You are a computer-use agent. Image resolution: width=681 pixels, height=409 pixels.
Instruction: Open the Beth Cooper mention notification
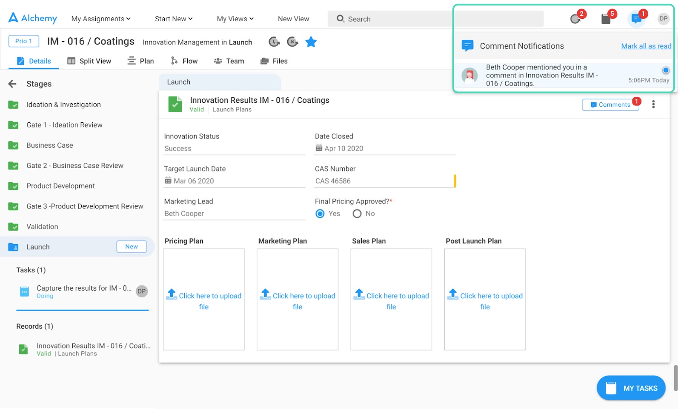(x=564, y=75)
